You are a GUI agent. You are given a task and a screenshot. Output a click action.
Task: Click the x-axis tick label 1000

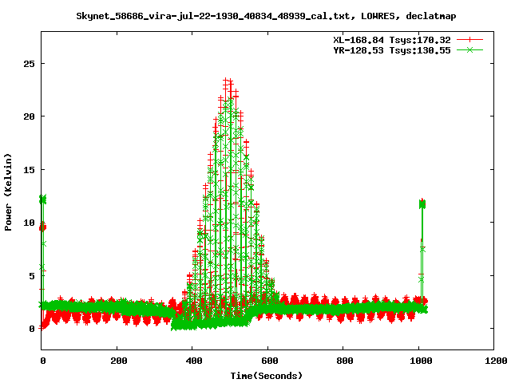coord(421,361)
